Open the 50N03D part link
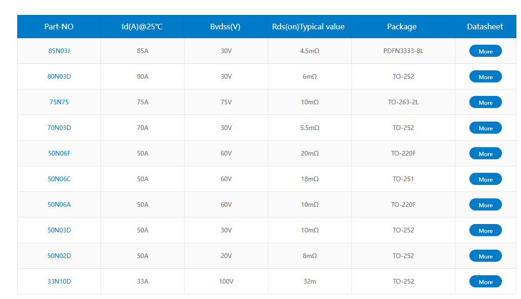 click(x=59, y=230)
